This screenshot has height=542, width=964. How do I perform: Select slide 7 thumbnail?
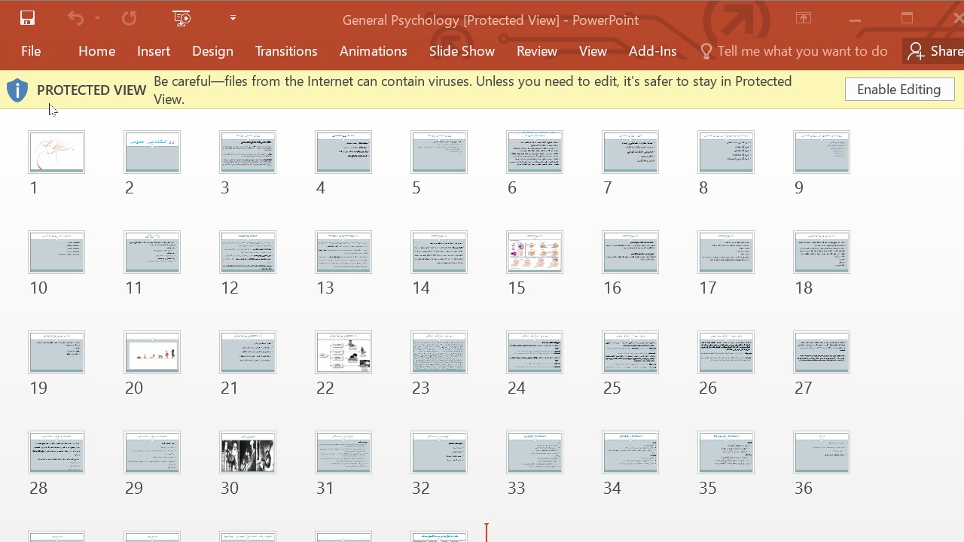coord(630,152)
